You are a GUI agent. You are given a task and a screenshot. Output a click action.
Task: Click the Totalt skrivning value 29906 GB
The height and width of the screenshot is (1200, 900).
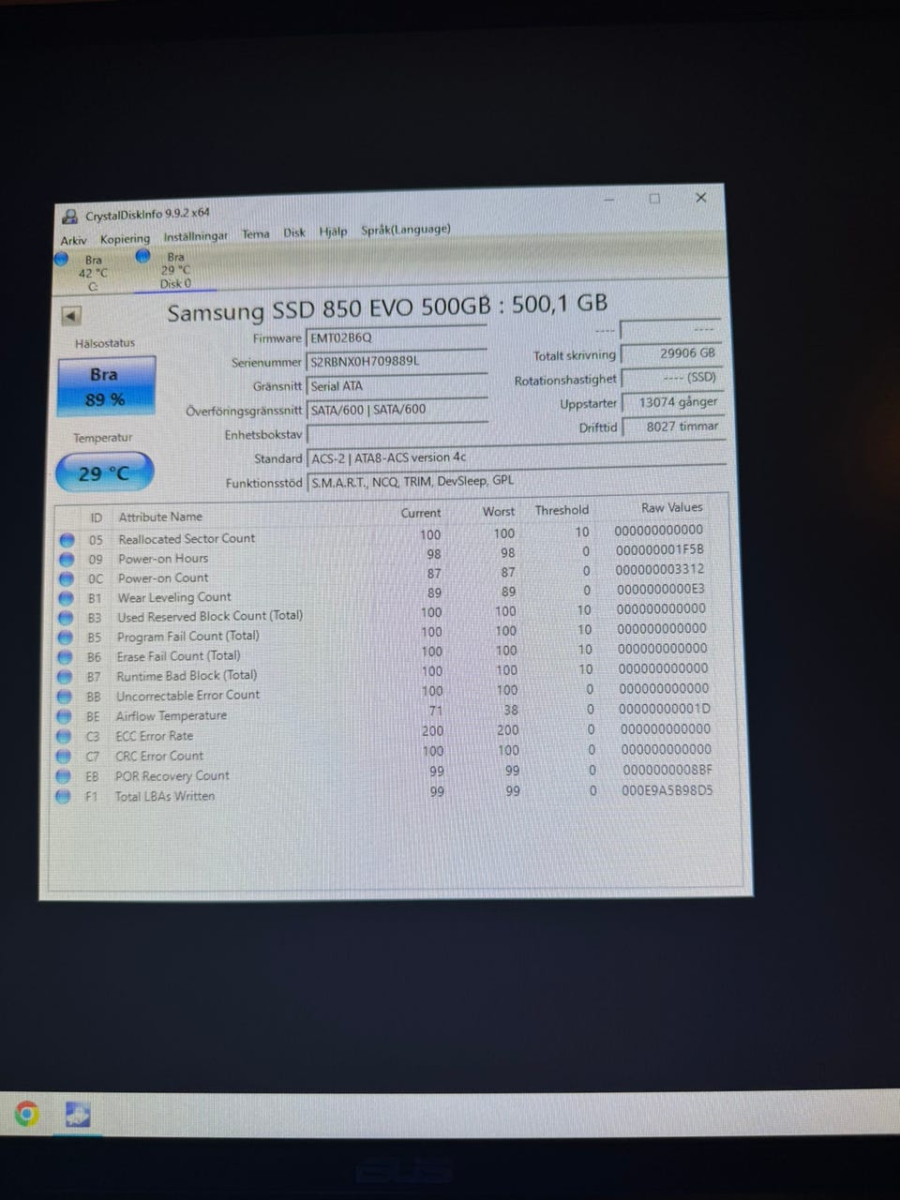coord(671,353)
